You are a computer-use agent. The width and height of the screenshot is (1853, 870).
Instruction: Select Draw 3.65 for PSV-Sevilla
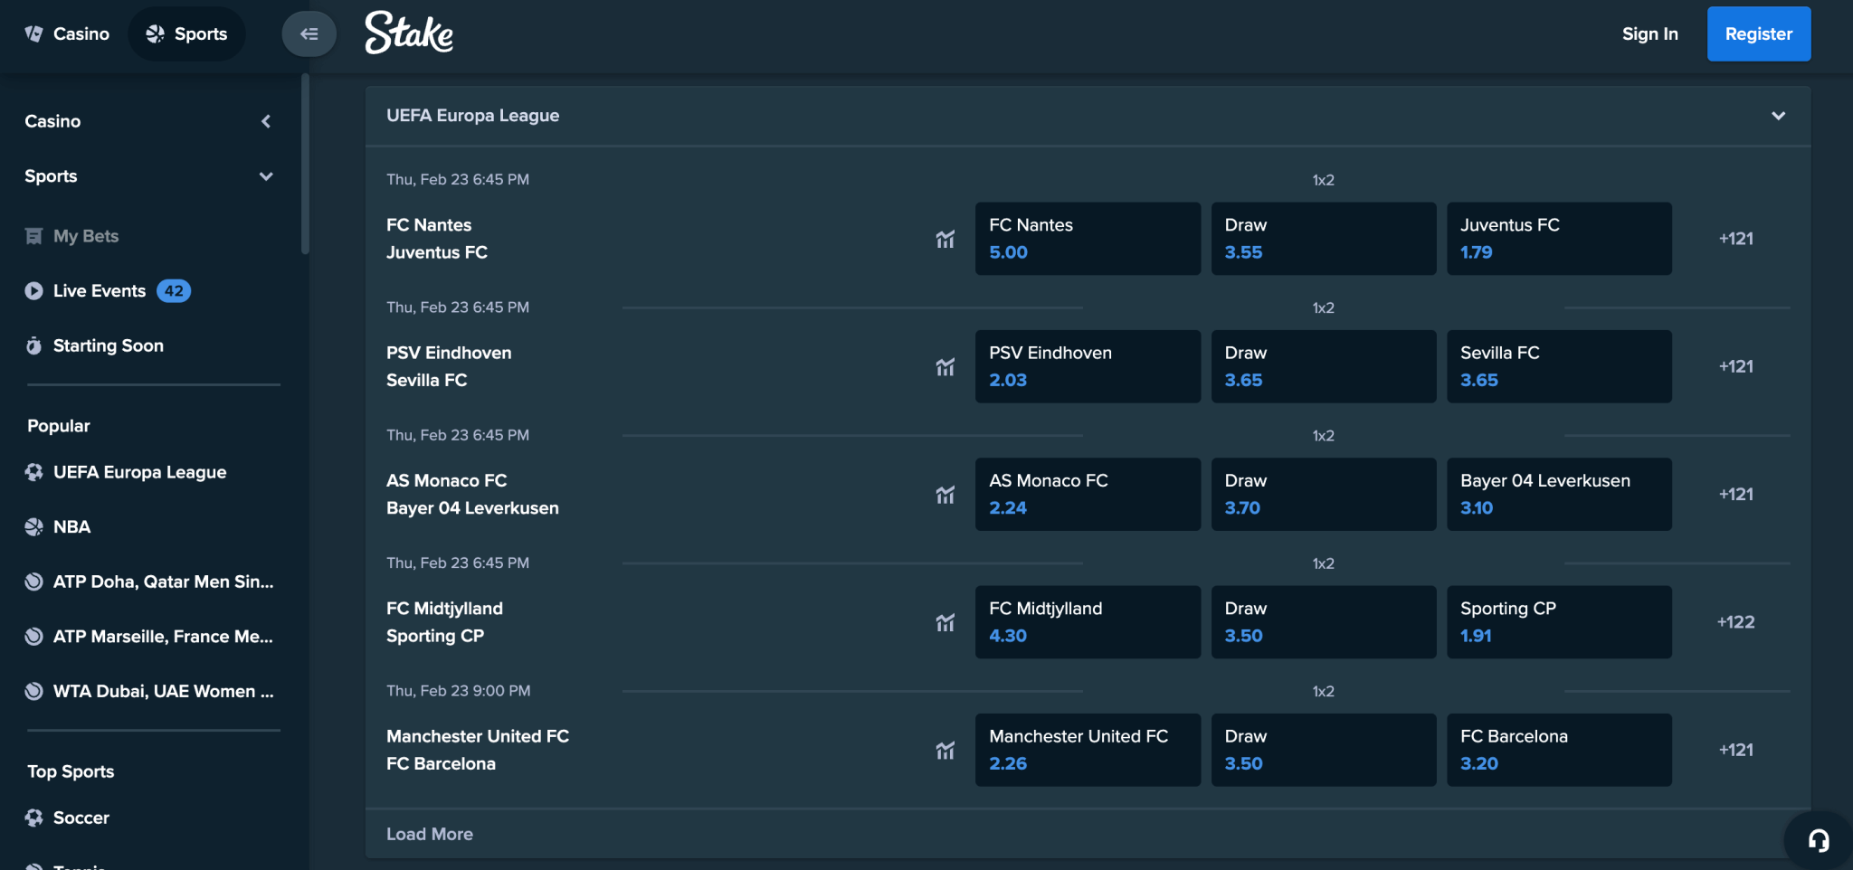tap(1324, 366)
